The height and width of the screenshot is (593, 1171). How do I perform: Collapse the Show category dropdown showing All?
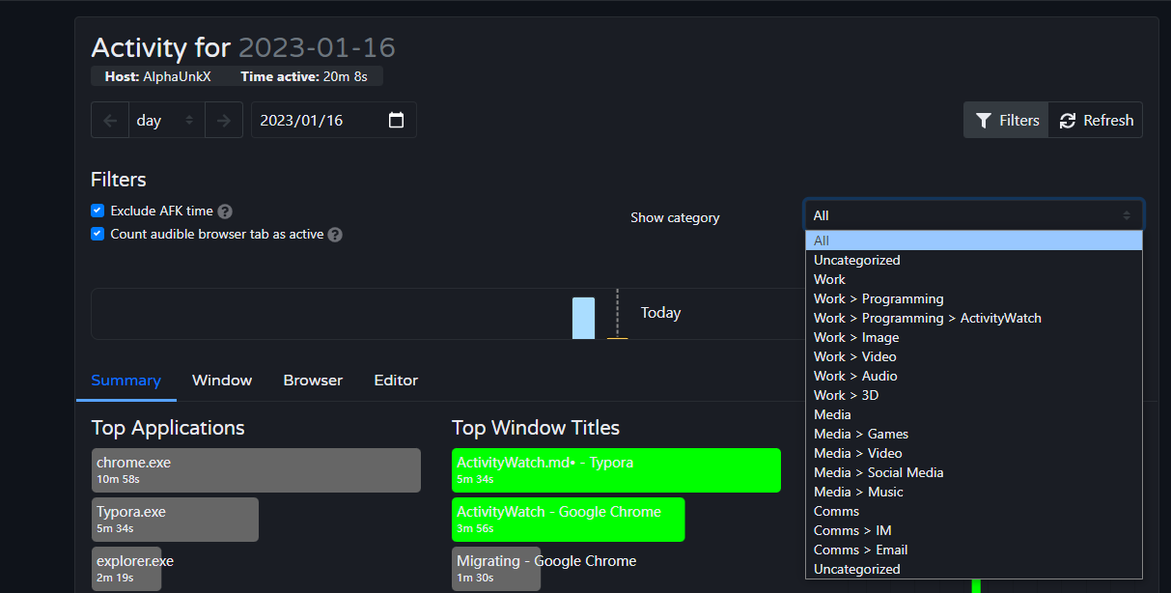click(x=973, y=215)
